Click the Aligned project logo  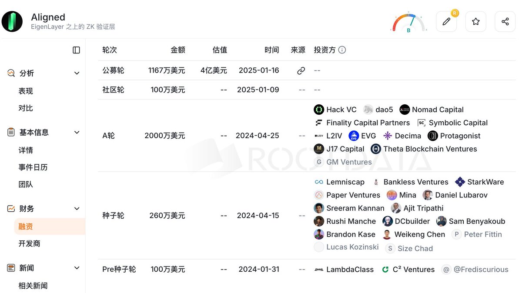coord(12,22)
